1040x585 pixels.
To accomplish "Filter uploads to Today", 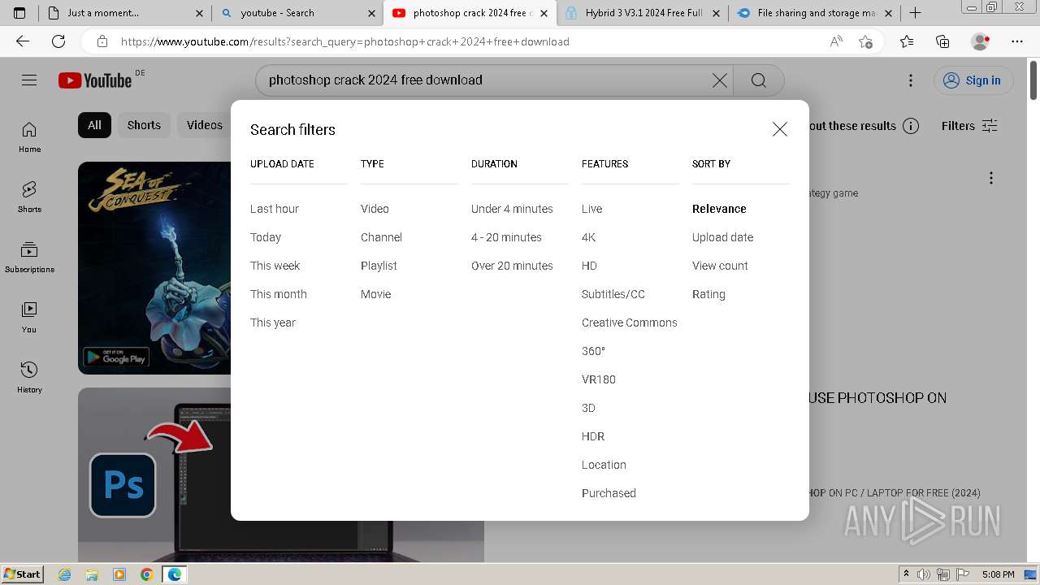I will [266, 237].
